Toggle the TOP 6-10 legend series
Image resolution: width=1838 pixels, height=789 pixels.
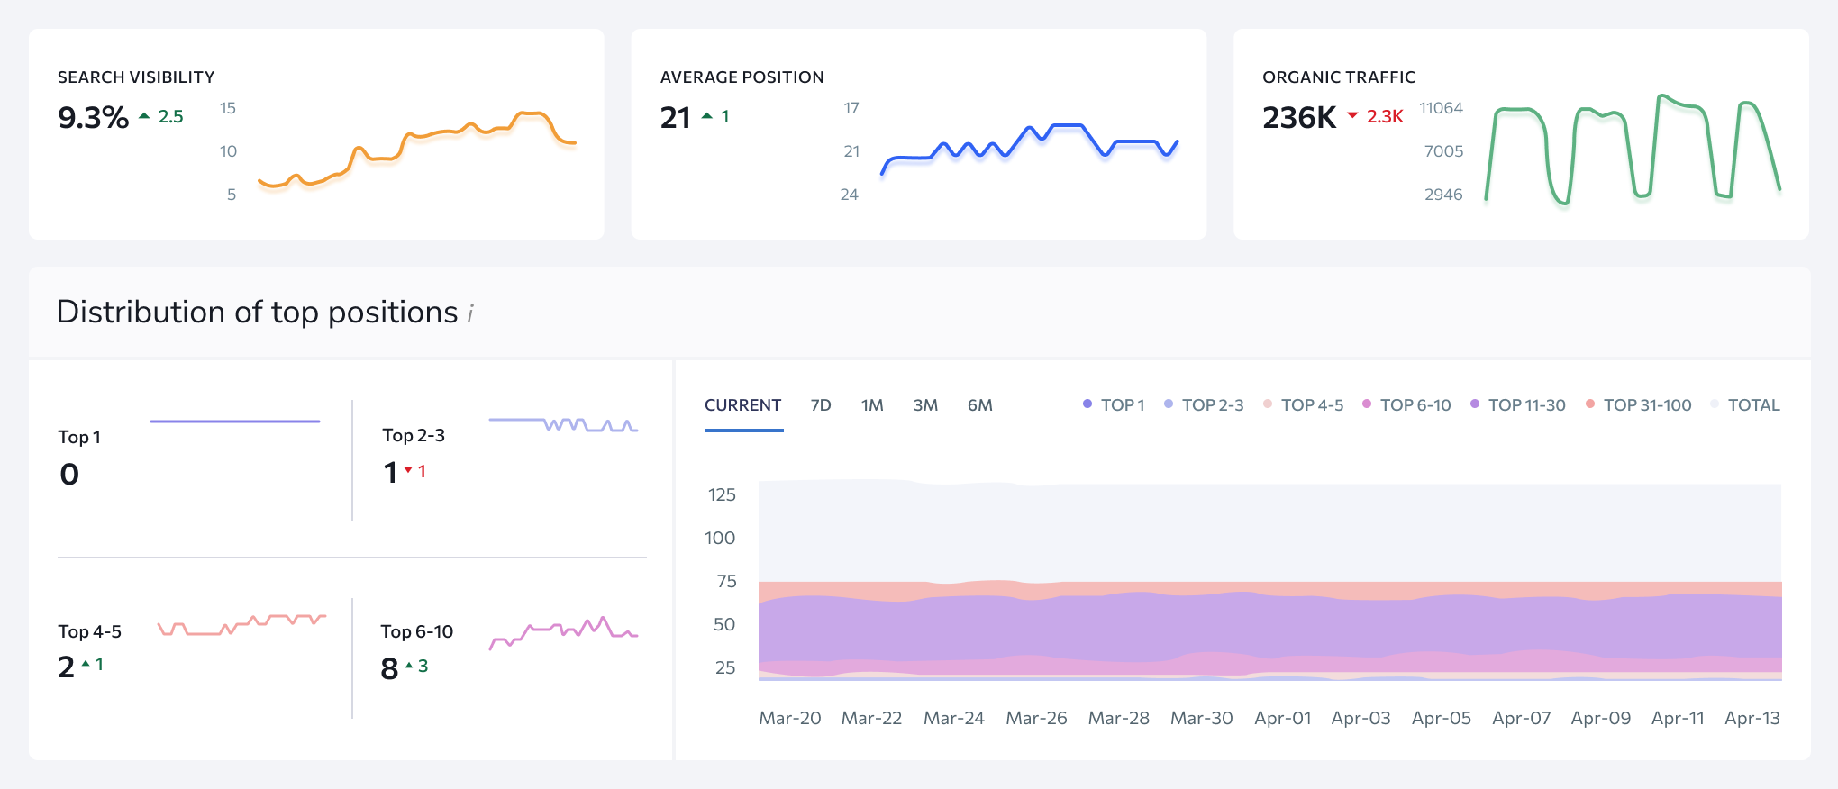click(x=1406, y=405)
